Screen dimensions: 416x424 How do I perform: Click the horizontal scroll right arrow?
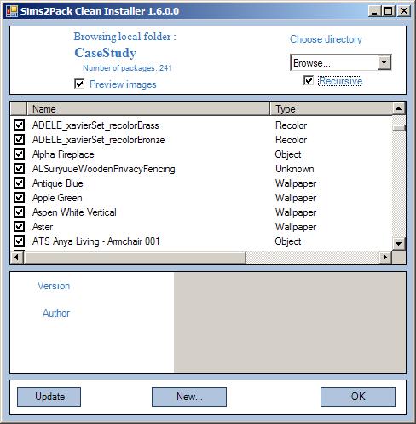385,258
